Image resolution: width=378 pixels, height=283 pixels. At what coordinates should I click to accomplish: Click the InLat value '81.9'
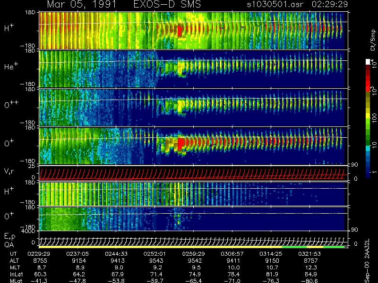pyautogui.click(x=273, y=275)
